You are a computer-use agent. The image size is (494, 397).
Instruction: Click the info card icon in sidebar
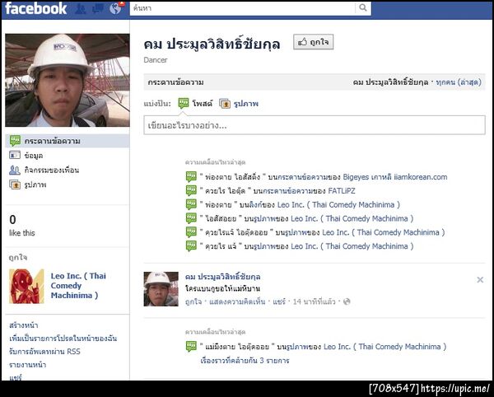(15, 155)
